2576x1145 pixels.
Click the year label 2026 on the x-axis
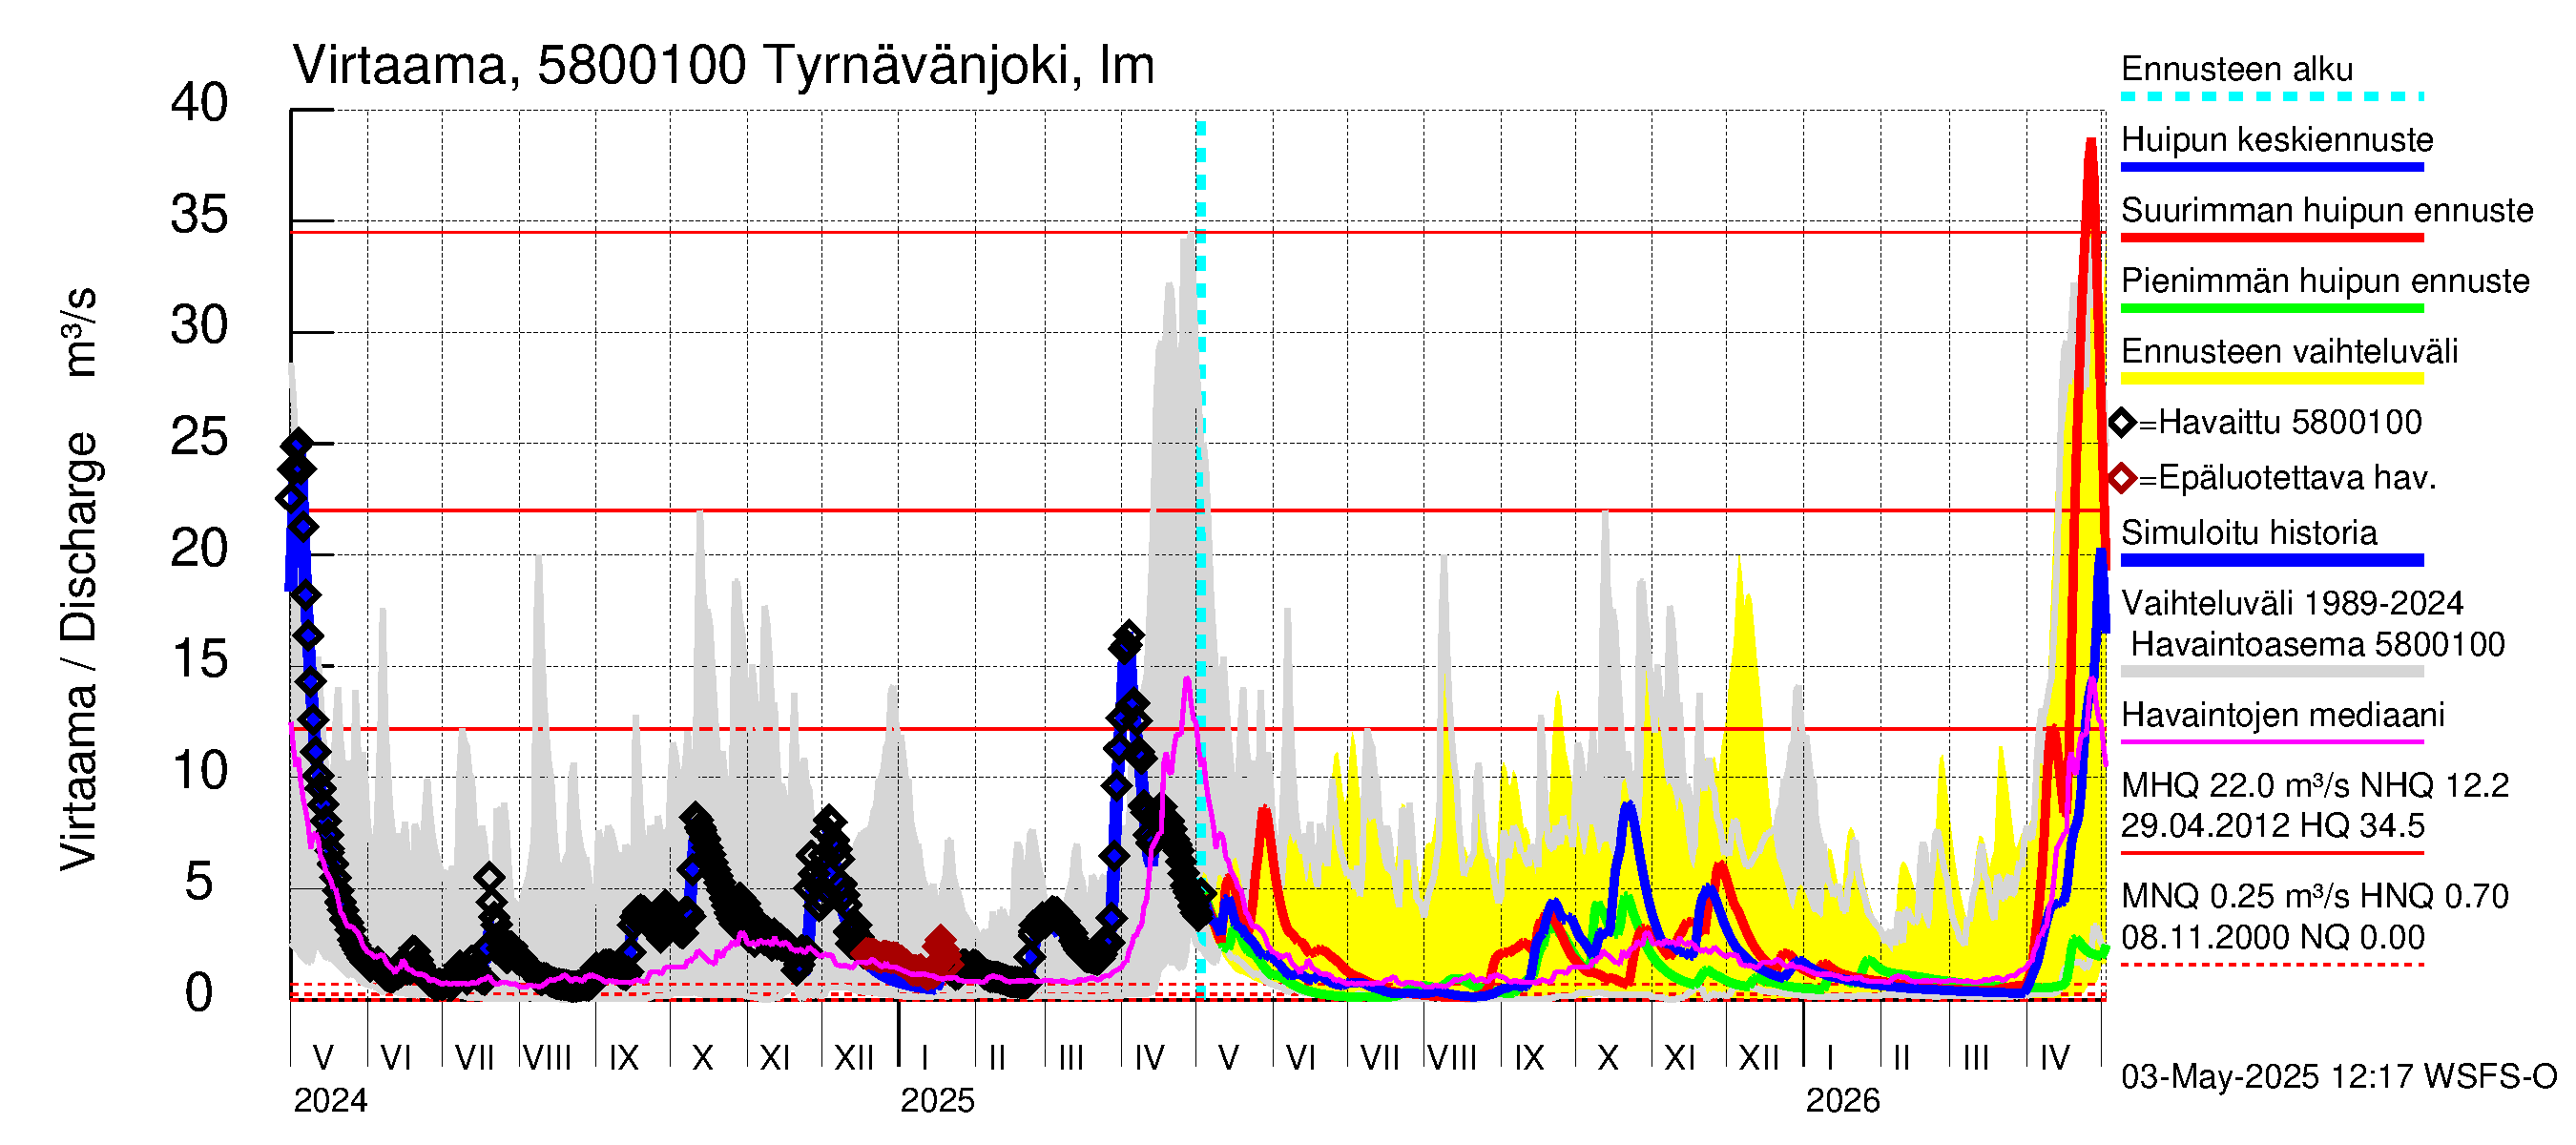(1842, 1101)
